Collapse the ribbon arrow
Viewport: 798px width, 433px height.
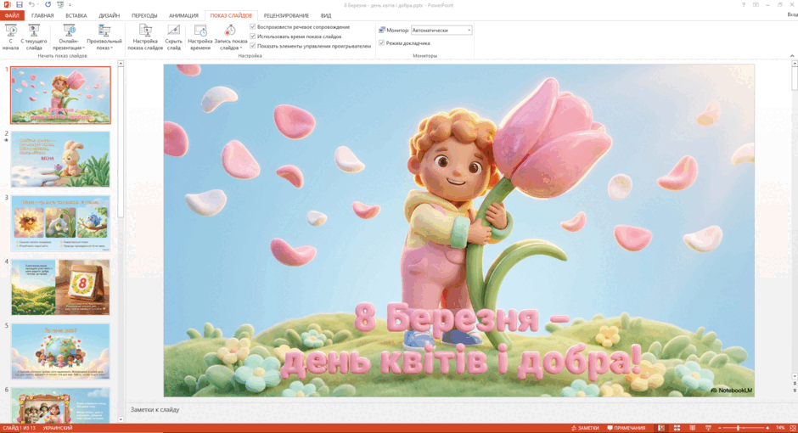pyautogui.click(x=792, y=55)
